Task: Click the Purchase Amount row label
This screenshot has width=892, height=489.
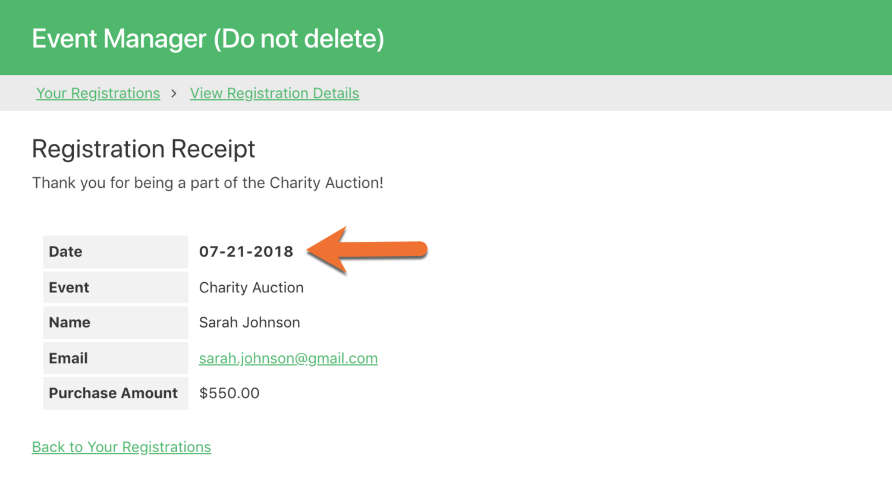Action: 113,393
